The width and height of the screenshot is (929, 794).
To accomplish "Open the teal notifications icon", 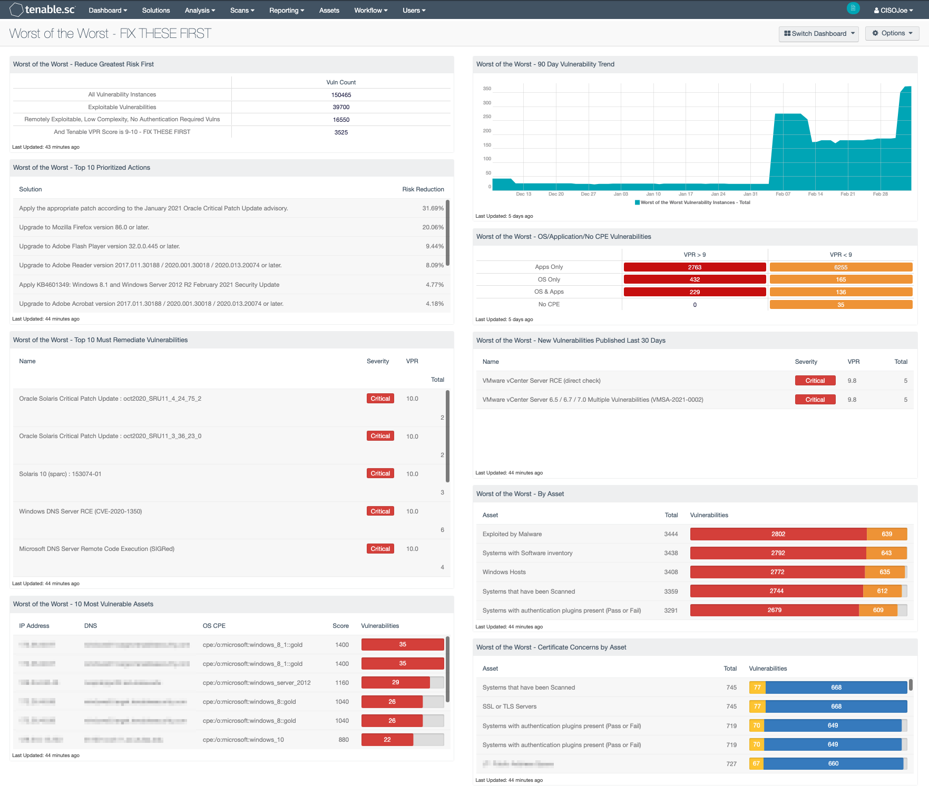I will click(853, 8).
